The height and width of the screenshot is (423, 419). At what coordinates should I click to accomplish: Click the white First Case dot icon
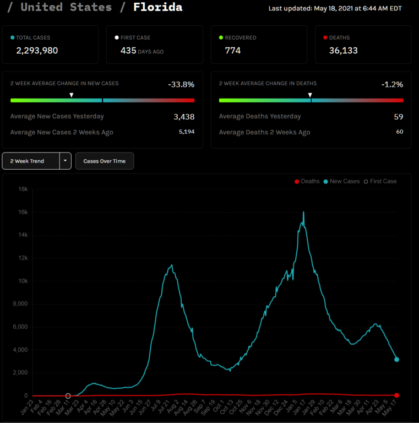(117, 37)
